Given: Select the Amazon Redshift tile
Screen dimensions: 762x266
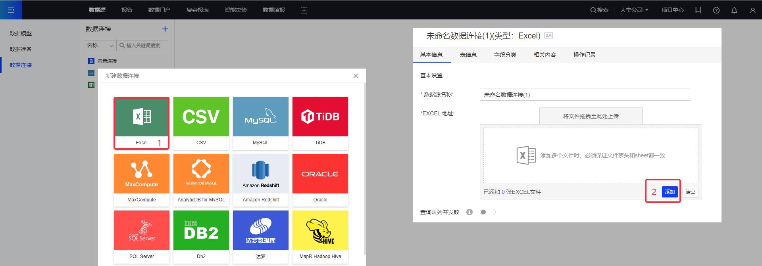Looking at the screenshot, I should [x=260, y=180].
